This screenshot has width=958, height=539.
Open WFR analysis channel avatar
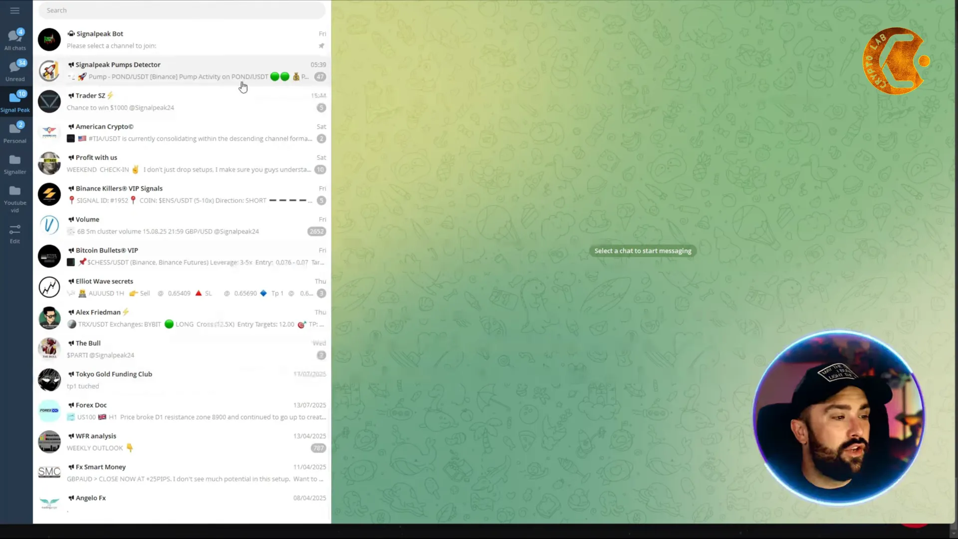[x=49, y=442]
